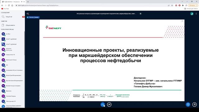
Task: Open the Список для чтения reading list
Action: [x=191, y=9]
